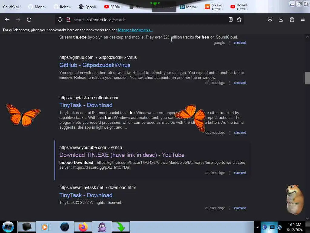310x233 pixels.
Task: Open the Manage bookmarks link
Action: 135,30
